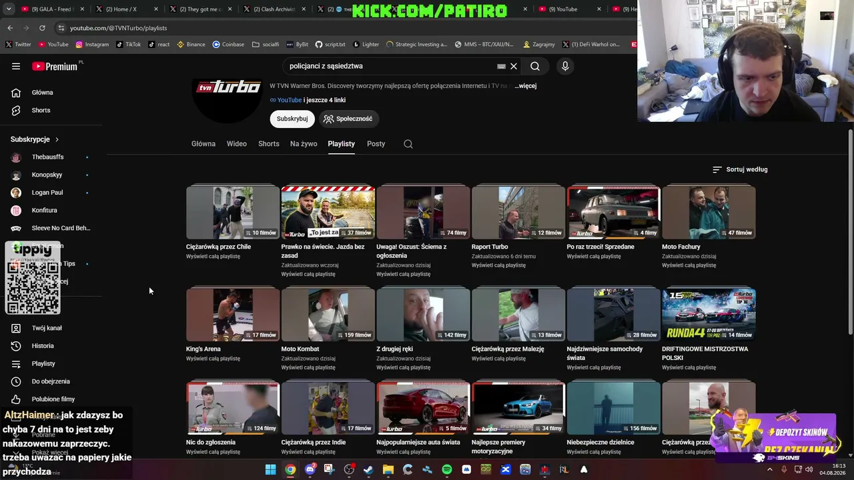The height and width of the screenshot is (480, 854).
Task: Clear the search query with the X
Action: (514, 66)
